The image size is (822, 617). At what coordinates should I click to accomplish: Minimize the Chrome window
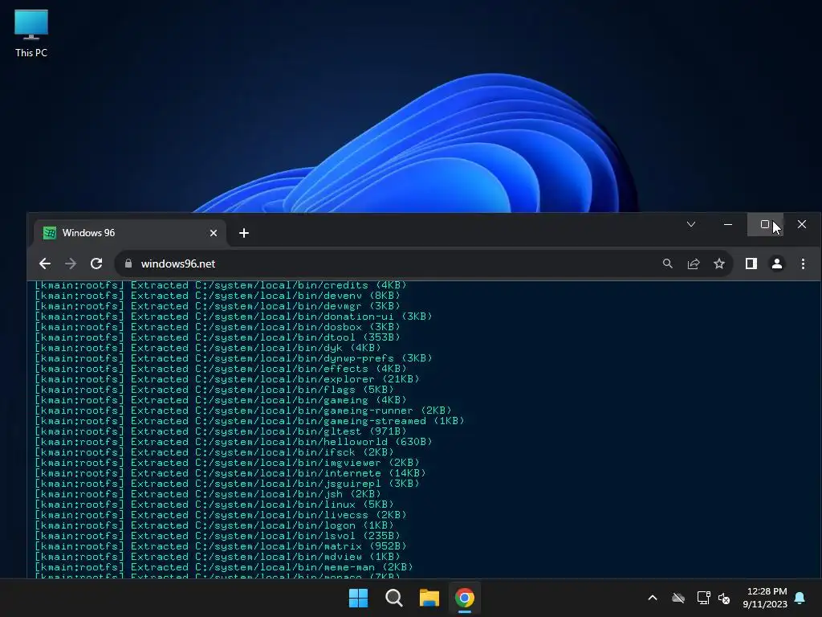[727, 225]
